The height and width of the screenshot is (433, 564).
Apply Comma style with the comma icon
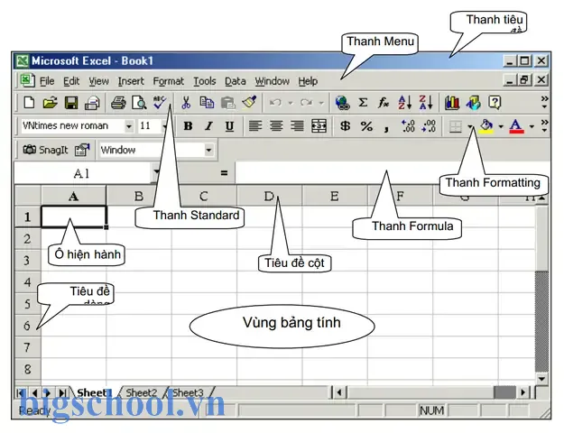click(386, 126)
